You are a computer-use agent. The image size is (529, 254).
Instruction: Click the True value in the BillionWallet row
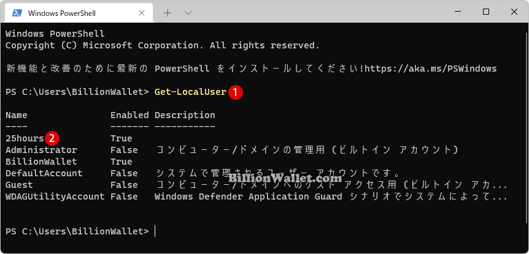click(x=122, y=162)
